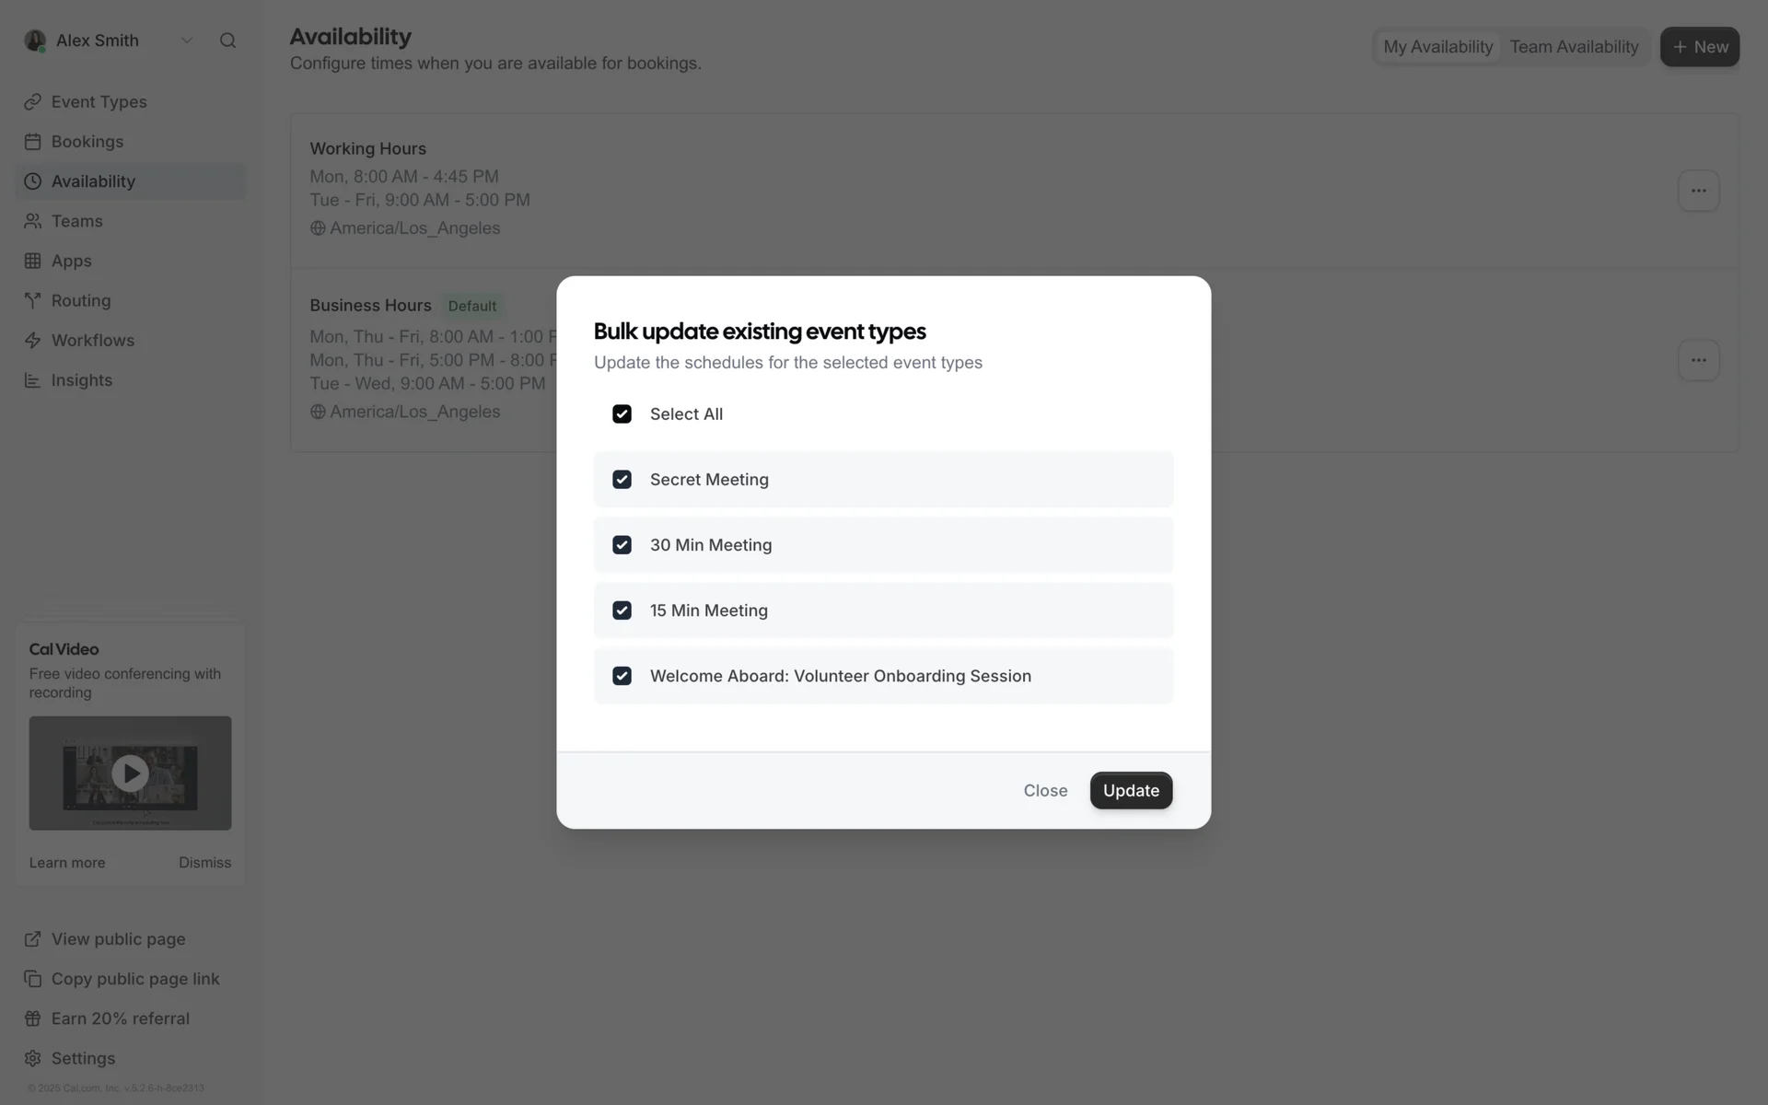Uncheck the Secret Meeting checkbox
The image size is (1768, 1105).
click(622, 480)
